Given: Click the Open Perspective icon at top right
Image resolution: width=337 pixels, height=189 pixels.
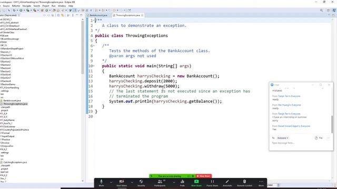Looking at the screenshot, I should coord(329,10).
